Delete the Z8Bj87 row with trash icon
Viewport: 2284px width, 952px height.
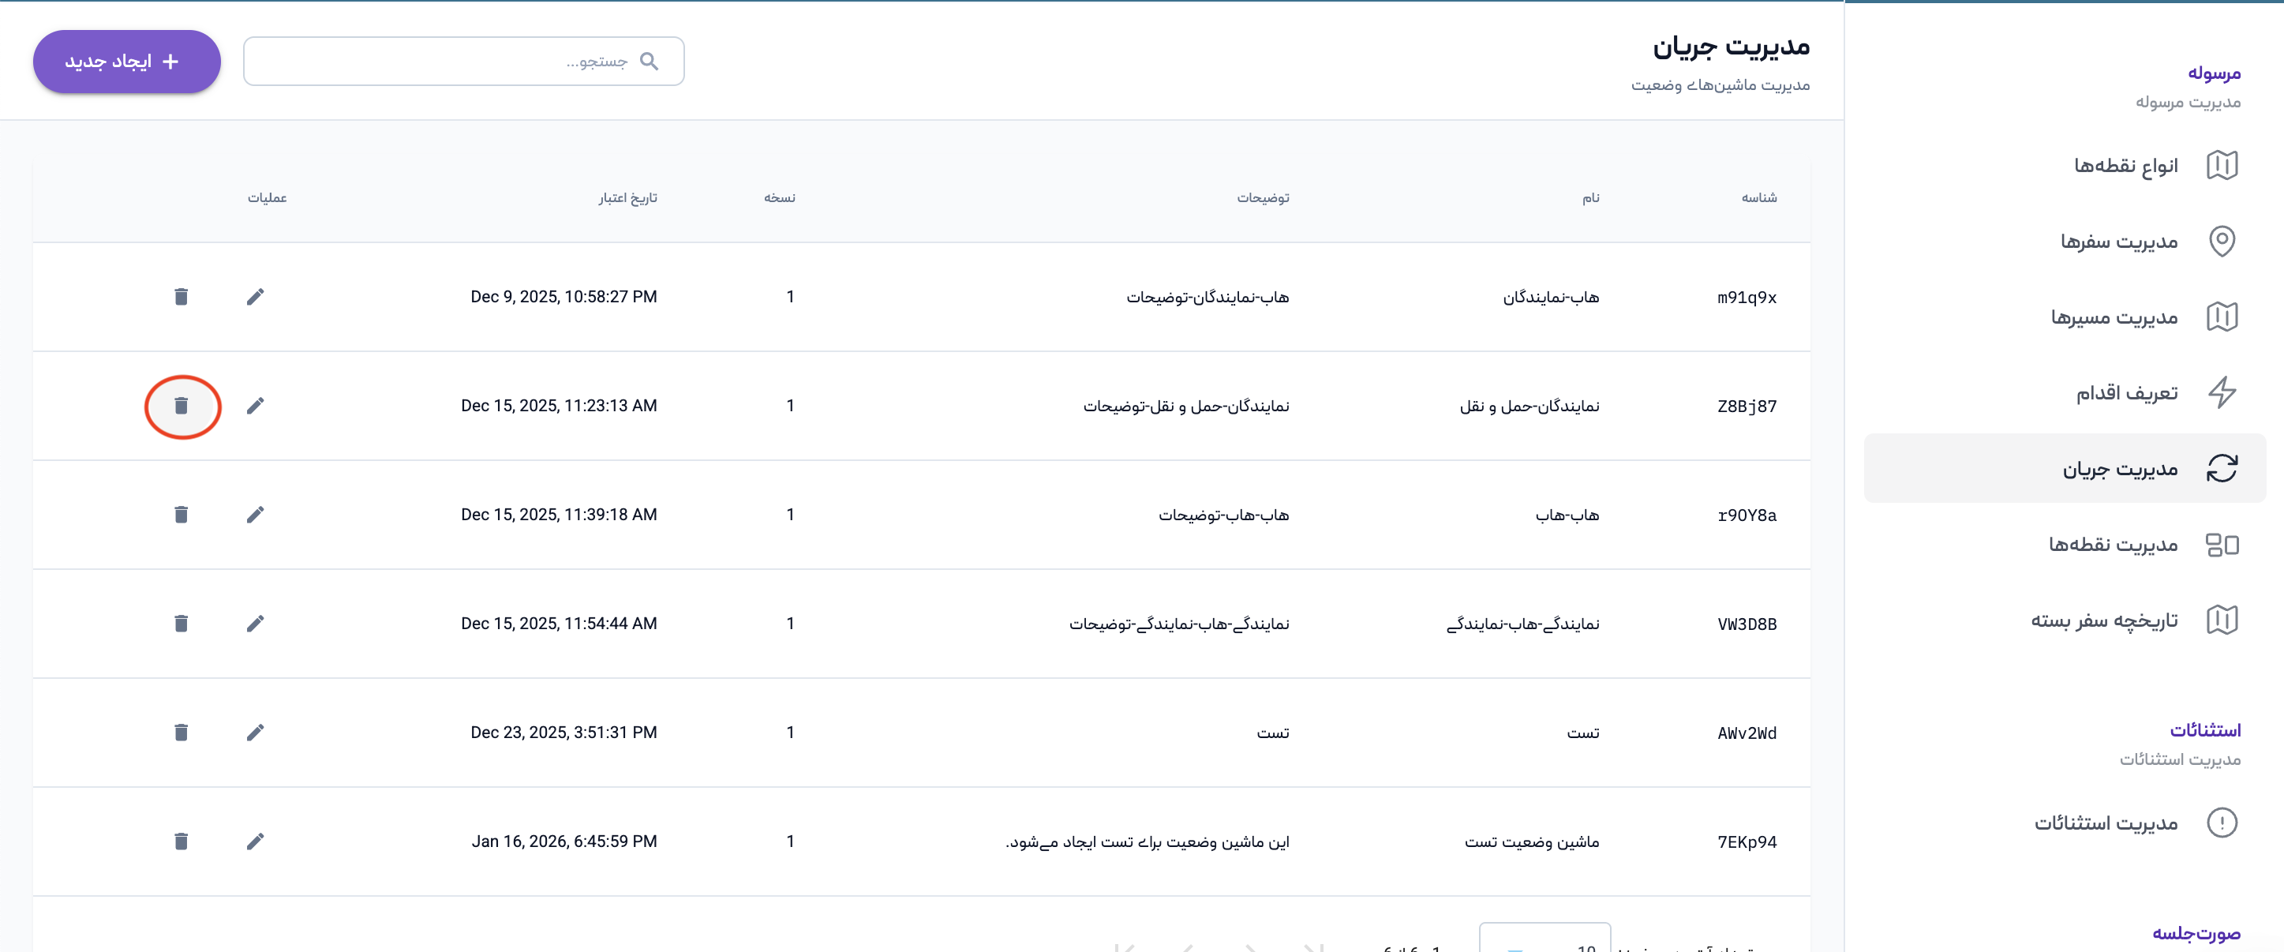pyautogui.click(x=181, y=406)
